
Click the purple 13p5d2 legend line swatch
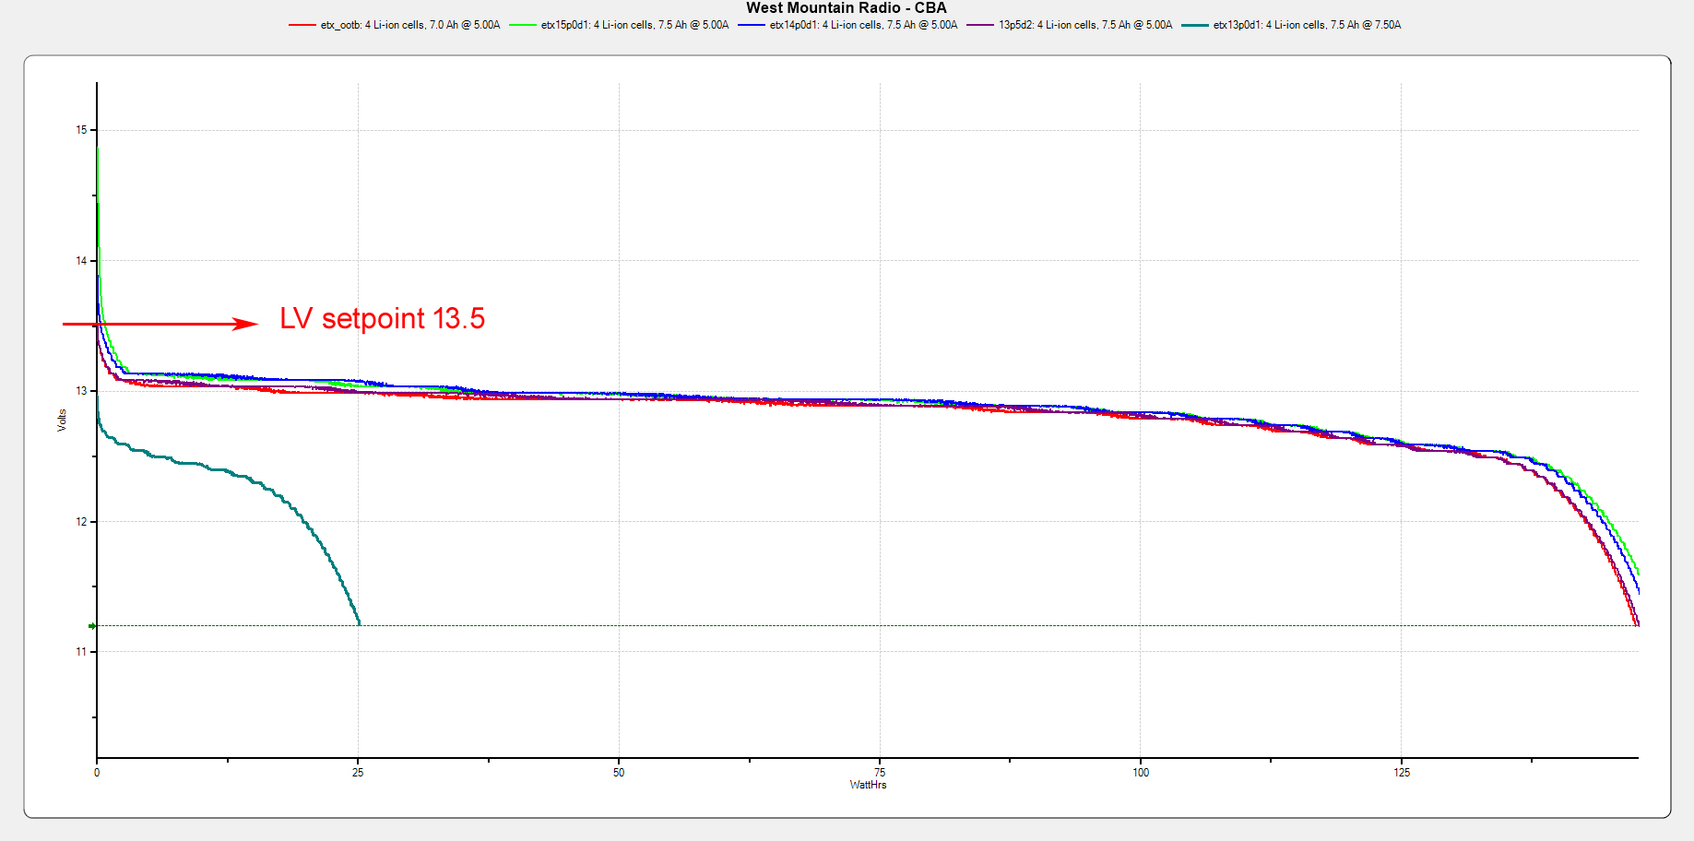[979, 26]
